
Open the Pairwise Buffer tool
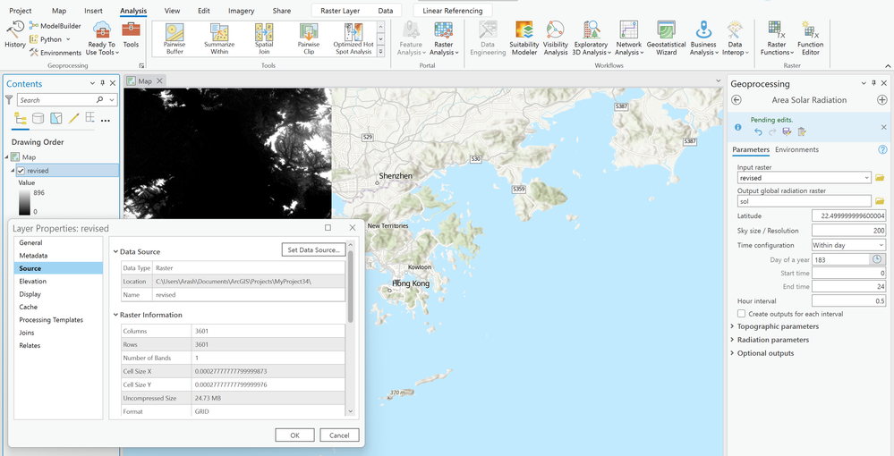coord(175,39)
